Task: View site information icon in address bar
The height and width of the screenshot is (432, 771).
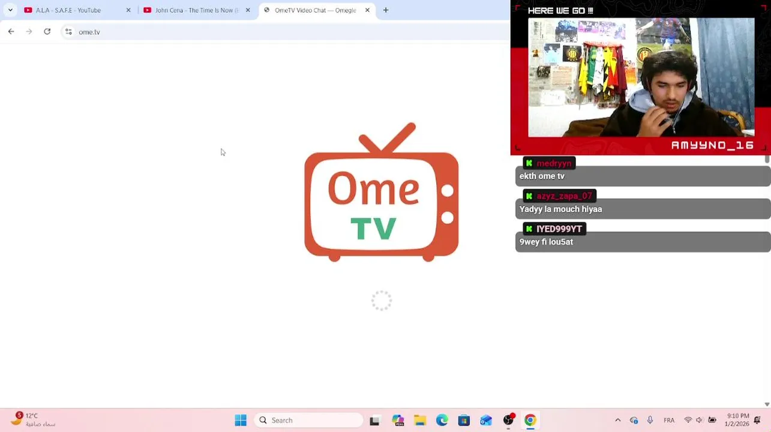Action: (68, 32)
